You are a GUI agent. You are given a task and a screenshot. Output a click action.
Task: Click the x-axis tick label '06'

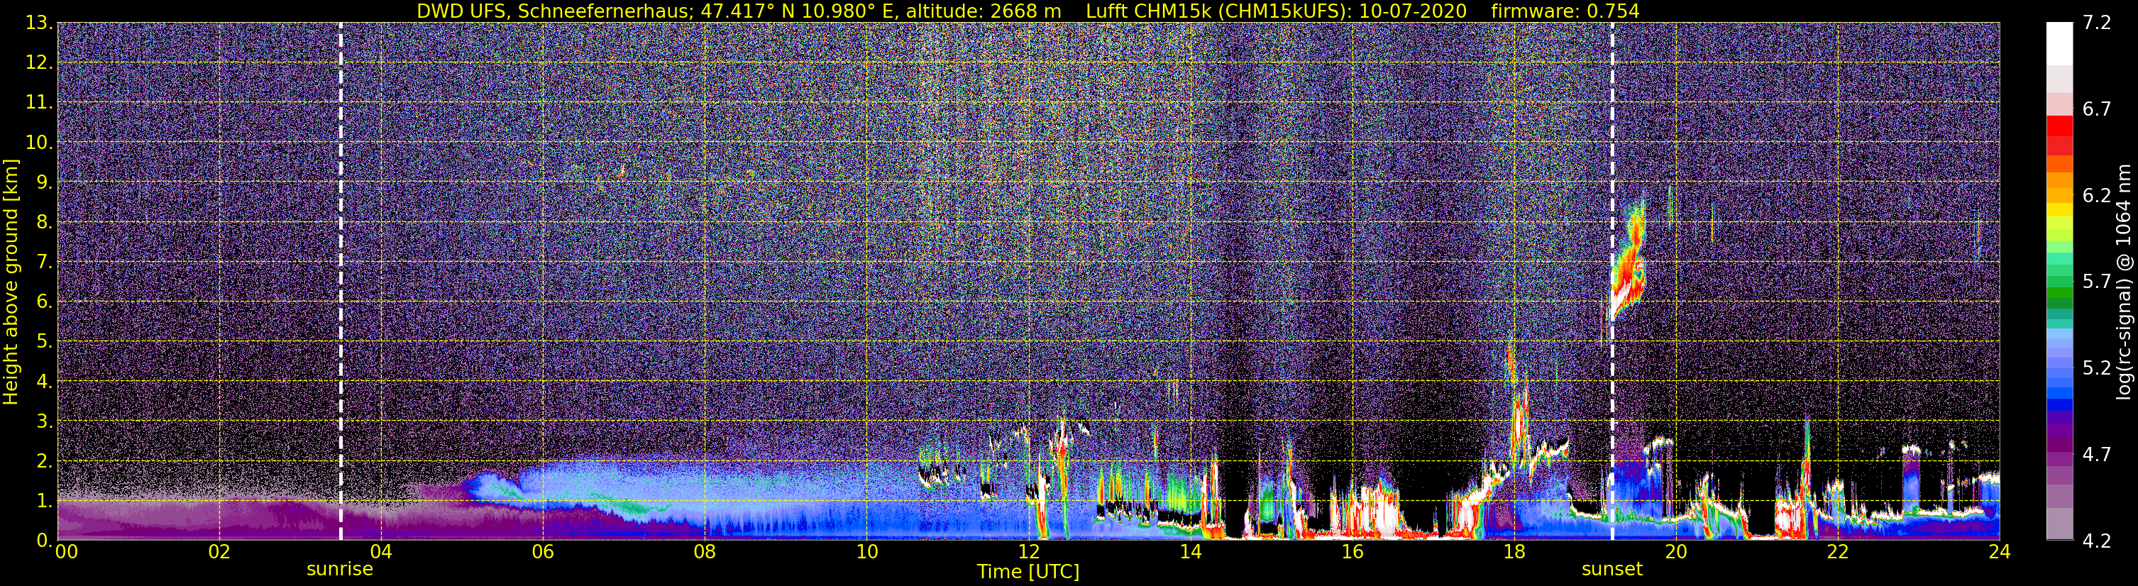point(543,552)
